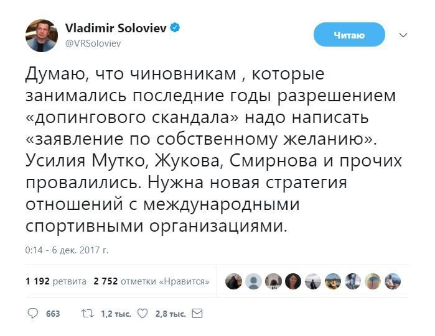Click the last liker avatar in the row
435x336 pixels.
point(393,281)
